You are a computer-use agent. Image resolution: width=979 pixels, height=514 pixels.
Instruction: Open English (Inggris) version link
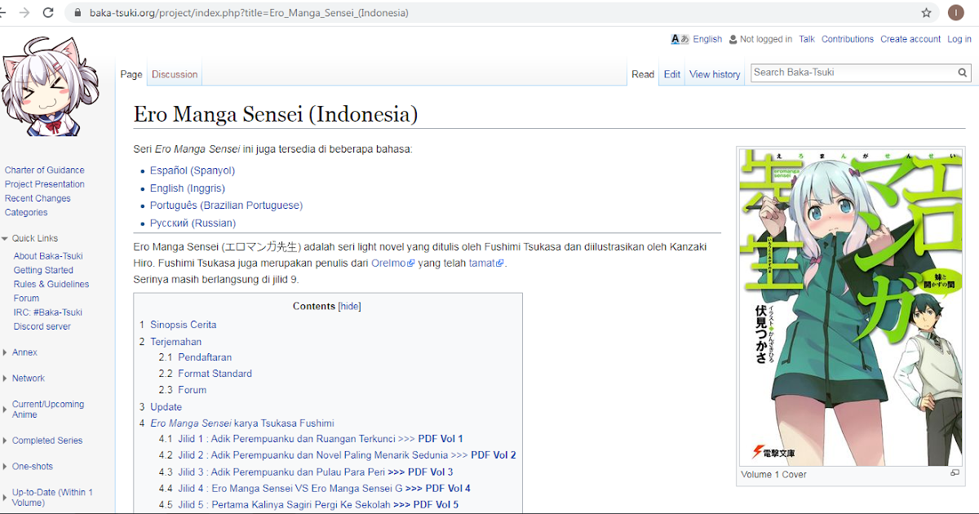pos(188,188)
